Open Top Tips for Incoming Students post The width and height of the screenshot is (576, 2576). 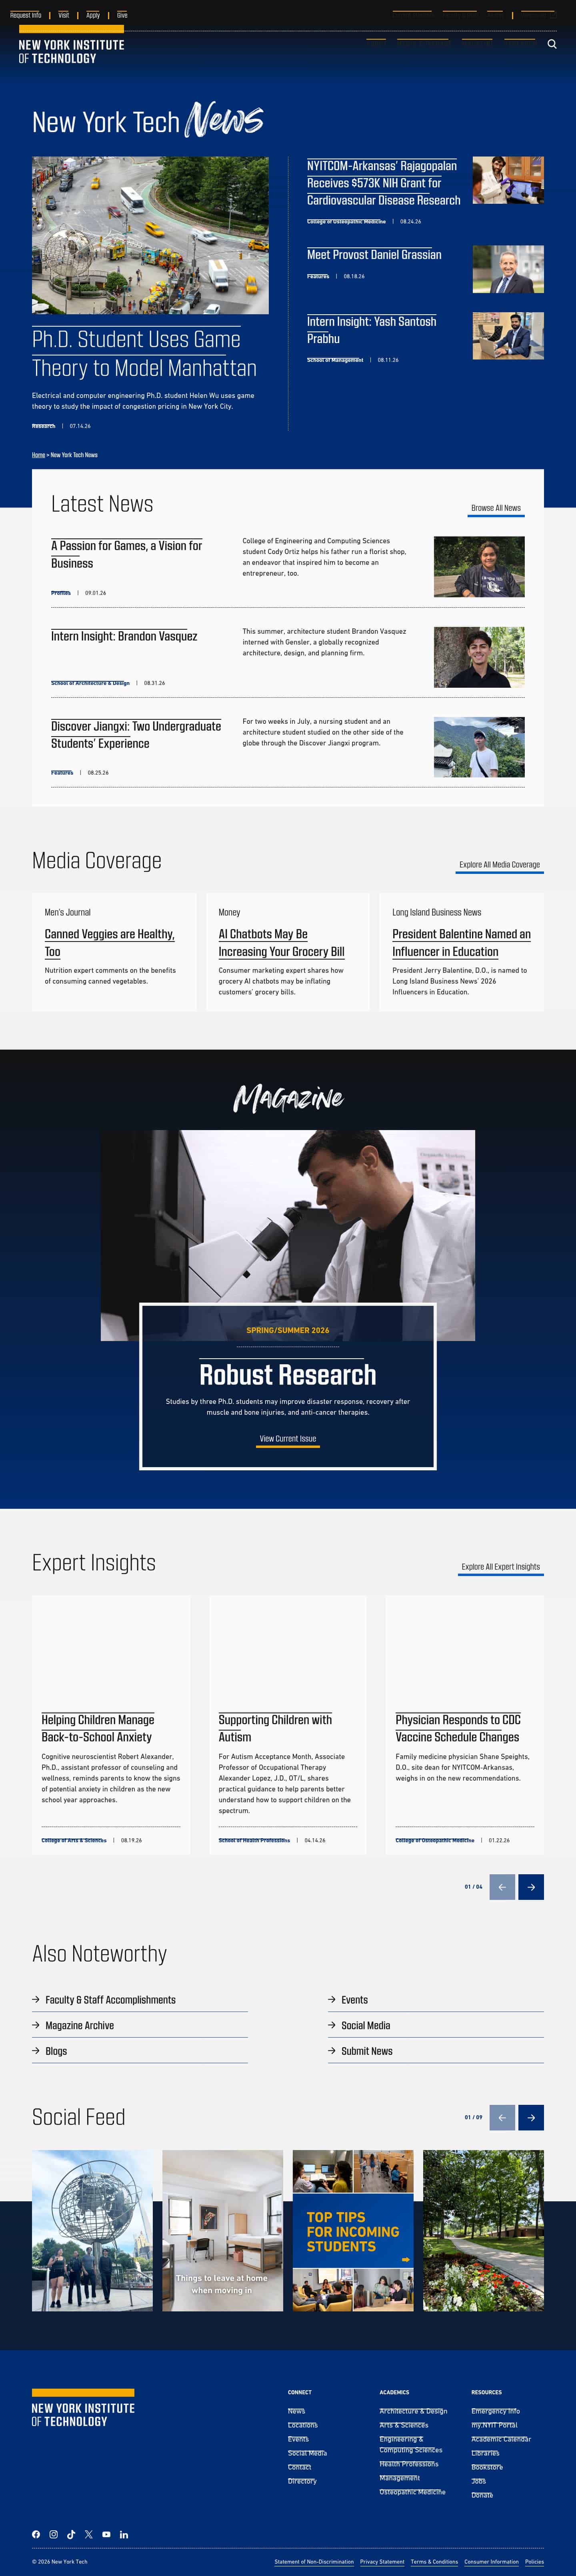pos(353,2231)
